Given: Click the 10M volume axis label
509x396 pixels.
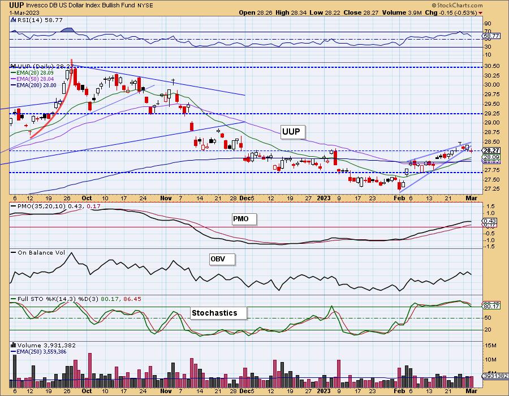Looking at the screenshot, I should pos(491,360).
